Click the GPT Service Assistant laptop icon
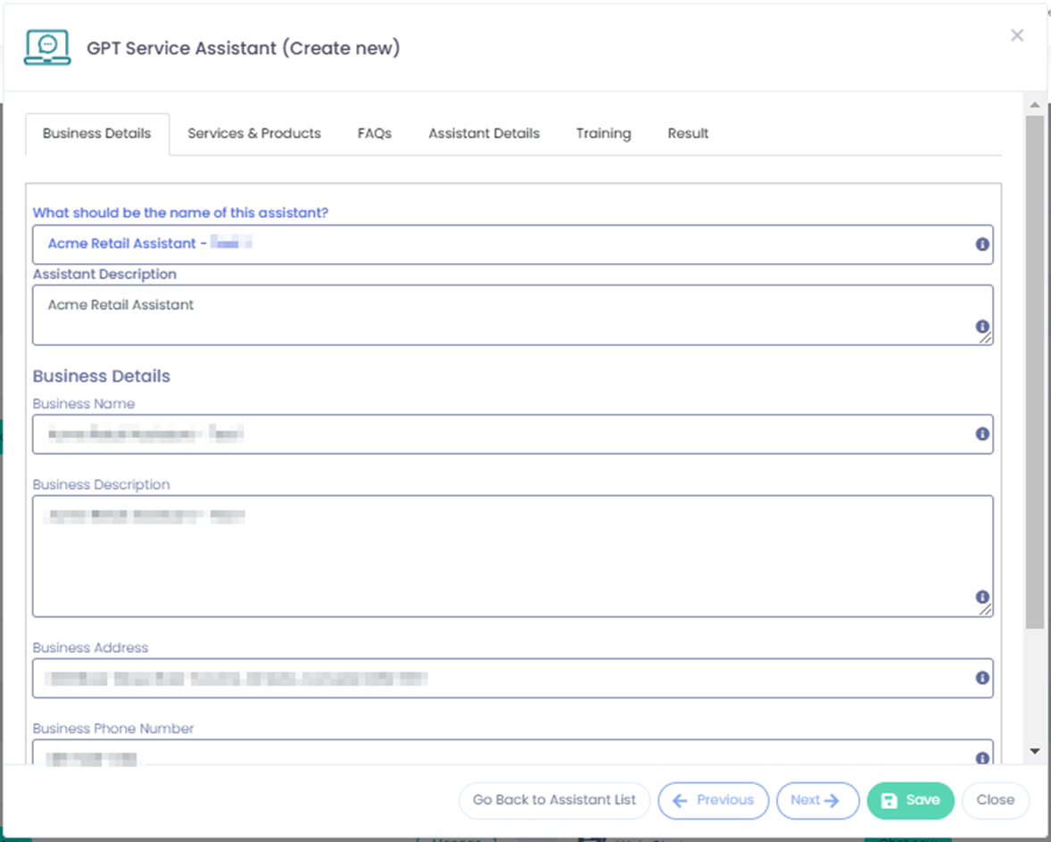 tap(48, 47)
